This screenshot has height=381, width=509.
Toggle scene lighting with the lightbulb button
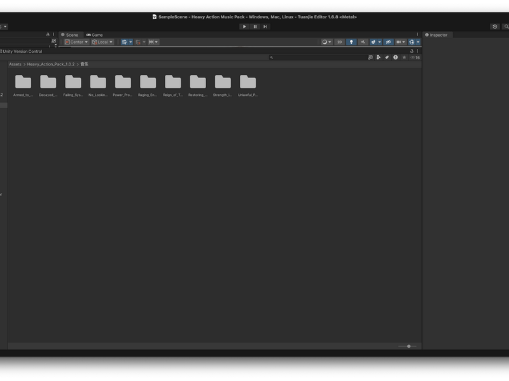pyautogui.click(x=351, y=42)
